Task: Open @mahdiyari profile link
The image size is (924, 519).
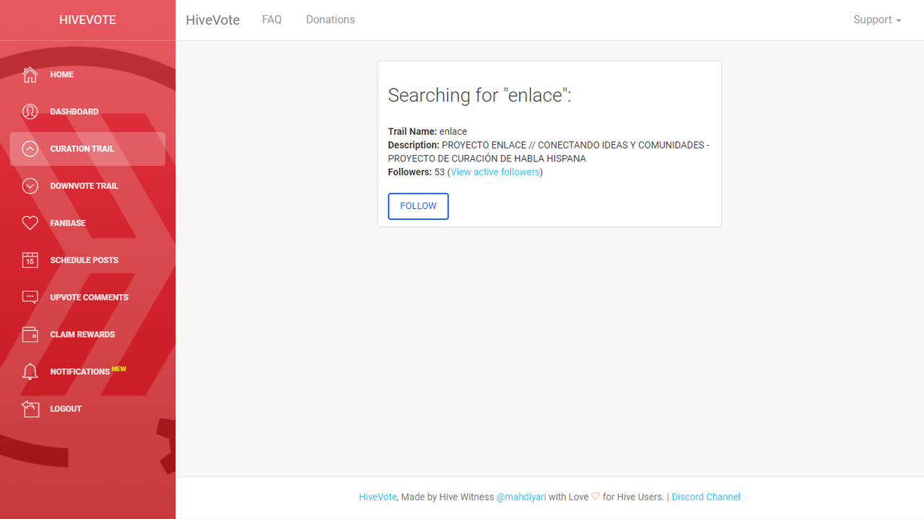Action: pyautogui.click(x=521, y=497)
